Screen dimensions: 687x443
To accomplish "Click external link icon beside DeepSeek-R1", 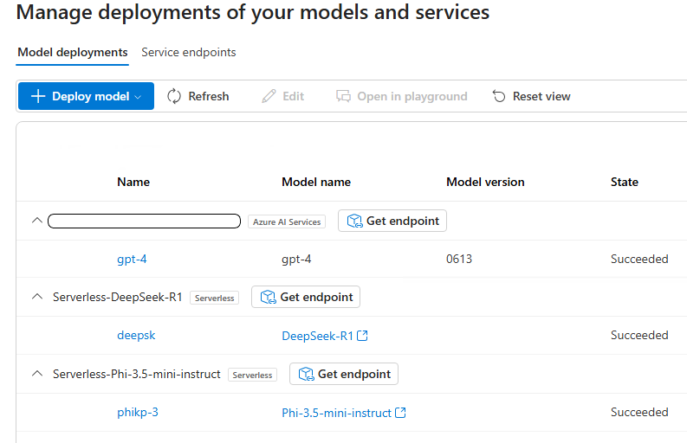I will coord(363,336).
